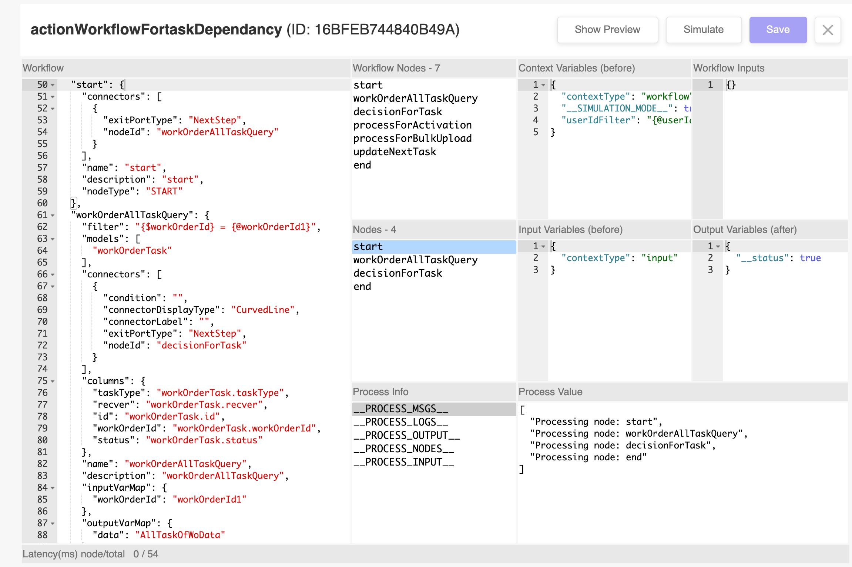Select end in Workflow Nodes list

434,165
